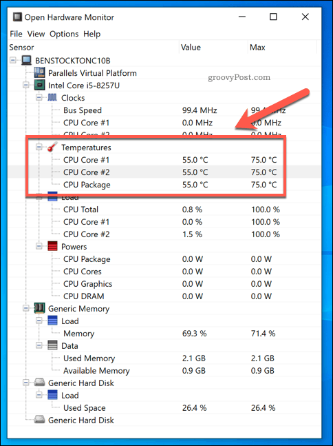
Task: Click the Generic Memory RAM chip icon
Action: click(39, 308)
